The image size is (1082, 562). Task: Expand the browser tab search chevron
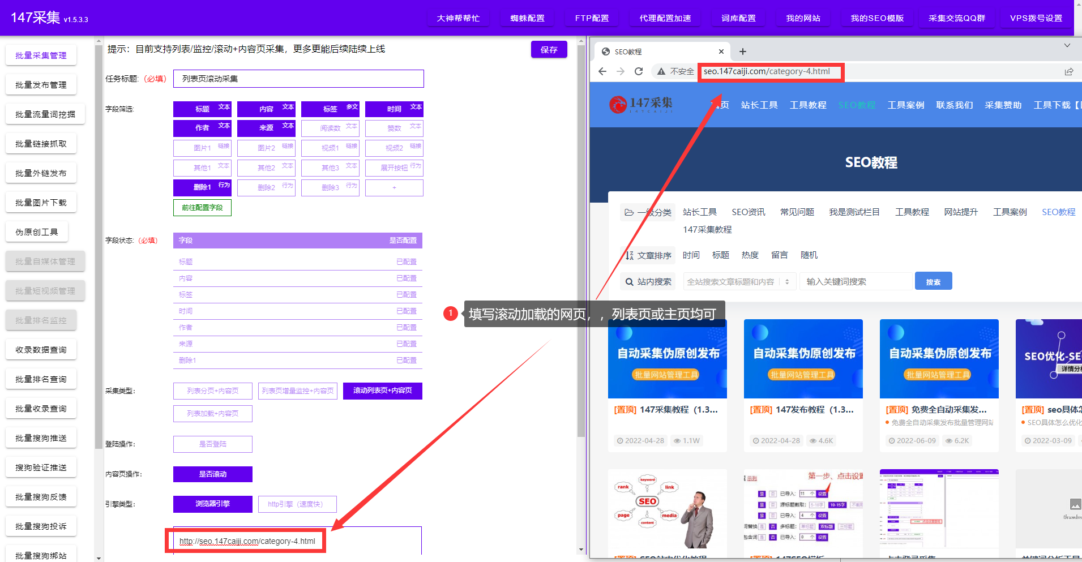coord(1067,45)
